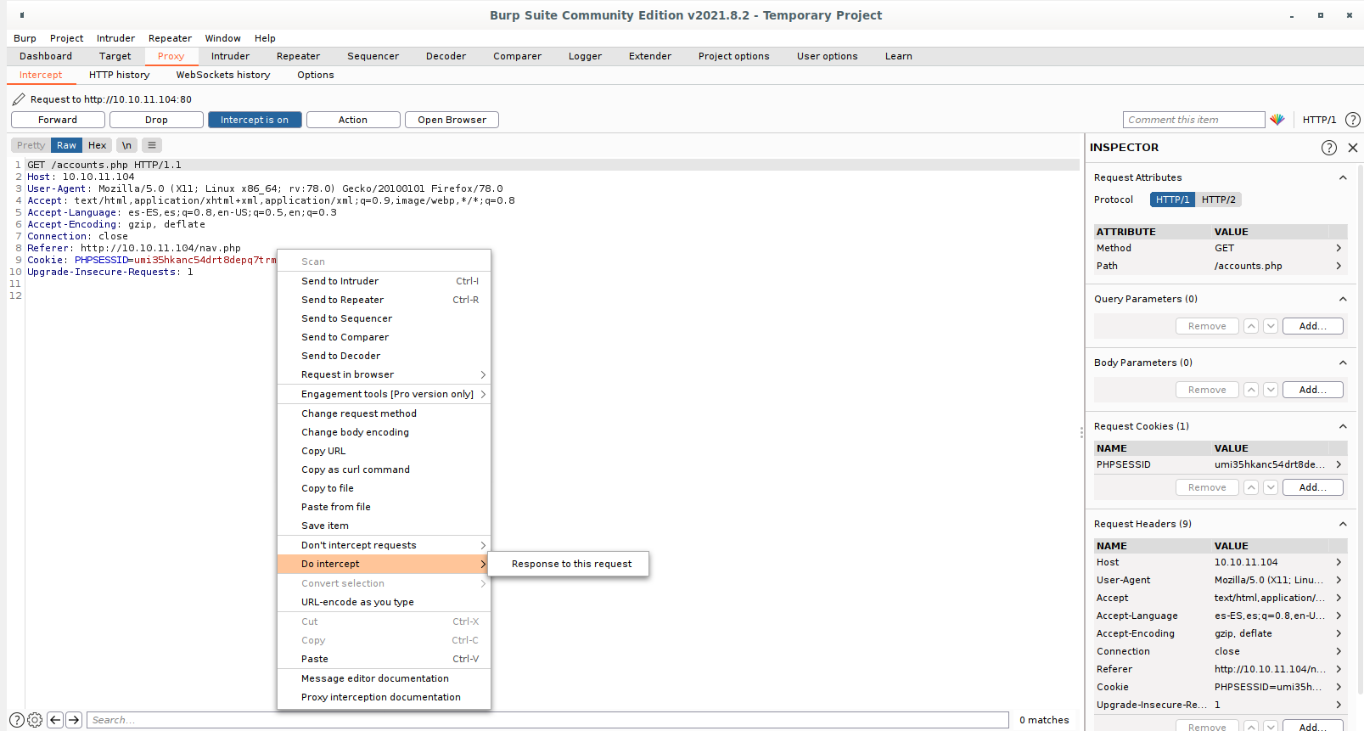The width and height of the screenshot is (1364, 731).
Task: Click the help icon beside HTTP/1 label
Action: click(1352, 120)
